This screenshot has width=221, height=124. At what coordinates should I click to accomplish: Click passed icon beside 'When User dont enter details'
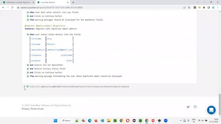pos(28,12)
